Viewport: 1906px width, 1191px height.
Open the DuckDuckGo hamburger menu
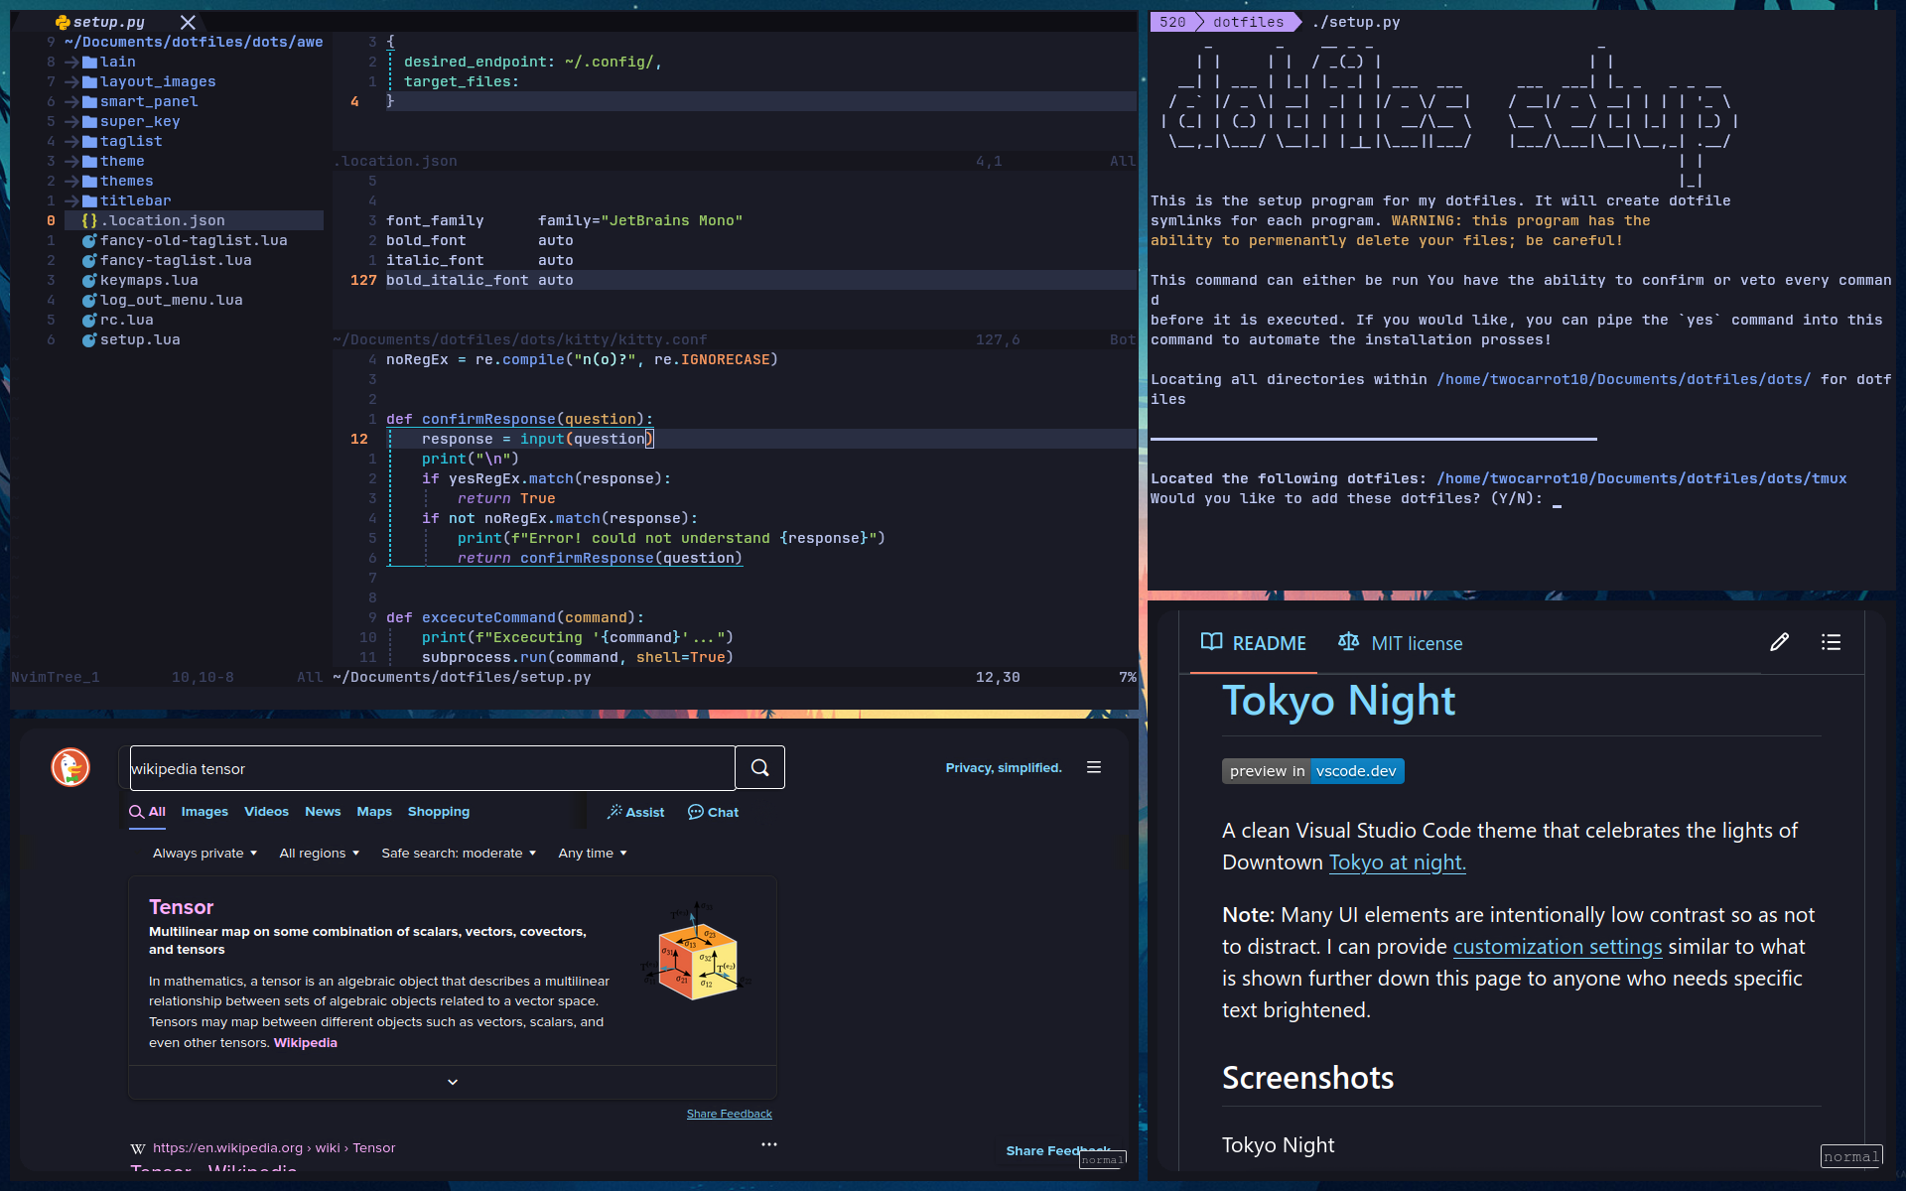1094,767
